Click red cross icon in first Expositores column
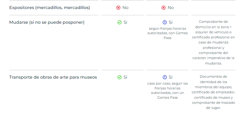 point(118,8)
